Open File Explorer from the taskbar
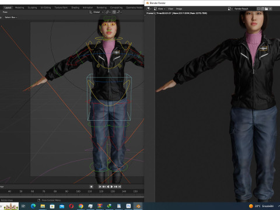 pyautogui.click(x=43, y=206)
